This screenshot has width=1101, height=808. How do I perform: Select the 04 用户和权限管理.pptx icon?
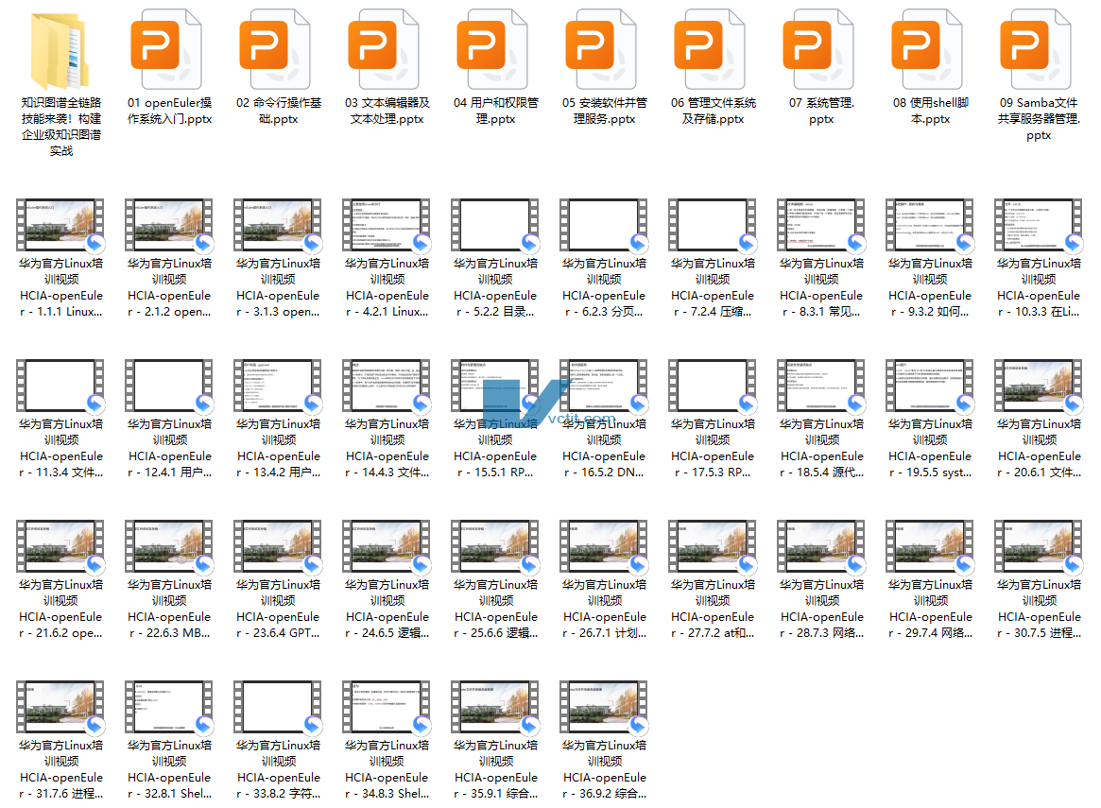[x=495, y=49]
